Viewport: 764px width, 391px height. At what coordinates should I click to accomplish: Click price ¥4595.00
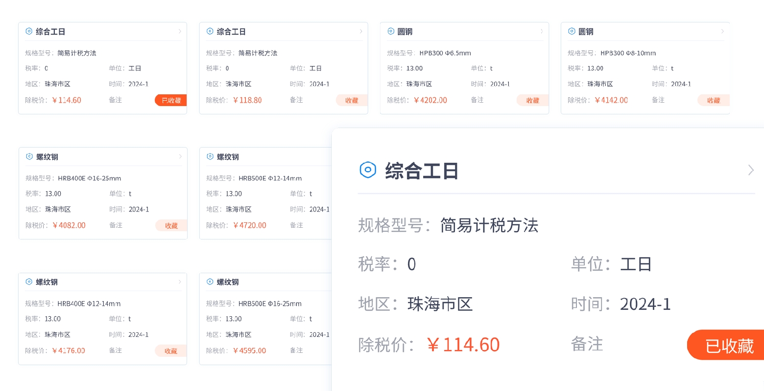click(250, 350)
